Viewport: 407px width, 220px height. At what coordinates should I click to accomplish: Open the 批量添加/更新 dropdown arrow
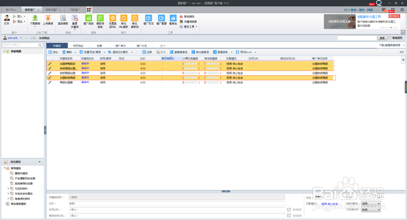(105, 52)
